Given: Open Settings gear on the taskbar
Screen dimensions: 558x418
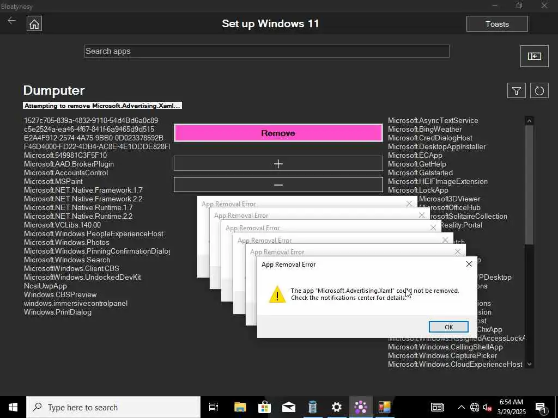Looking at the screenshot, I should click(x=337, y=407).
